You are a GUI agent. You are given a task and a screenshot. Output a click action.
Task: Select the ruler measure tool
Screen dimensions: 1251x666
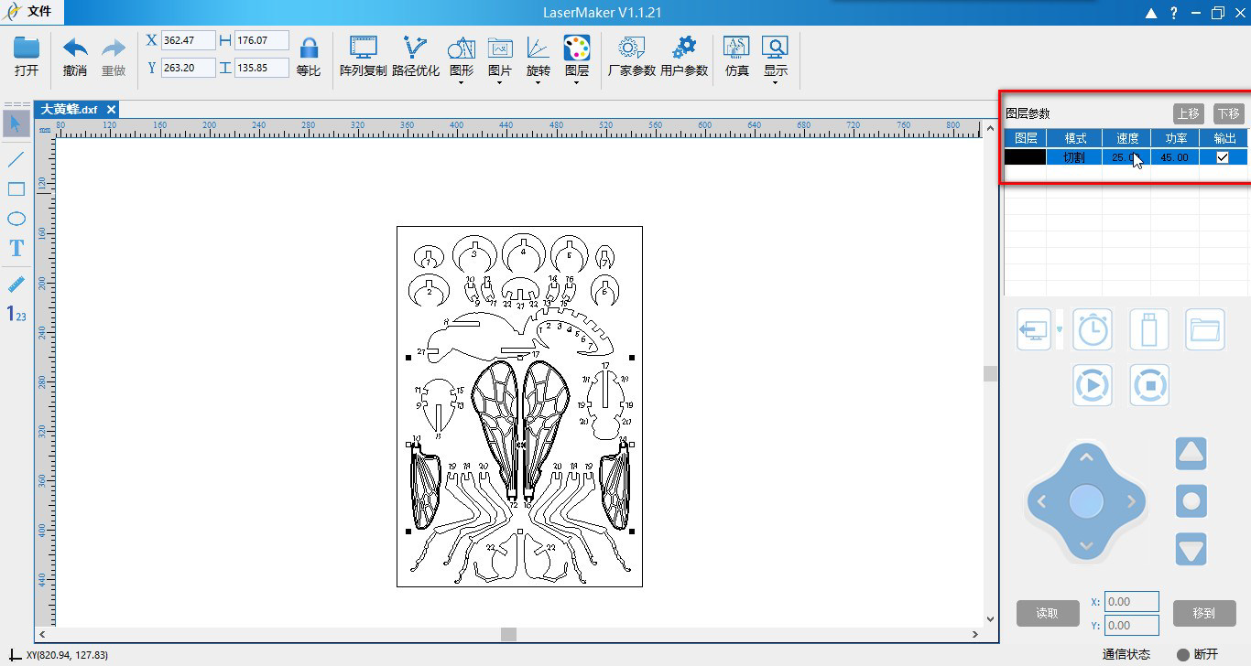[16, 284]
